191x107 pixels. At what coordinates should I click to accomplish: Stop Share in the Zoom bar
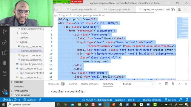(77, 1)
